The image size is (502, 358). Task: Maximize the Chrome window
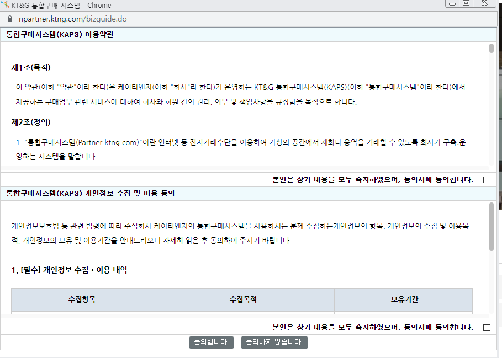pyautogui.click(x=466, y=3)
